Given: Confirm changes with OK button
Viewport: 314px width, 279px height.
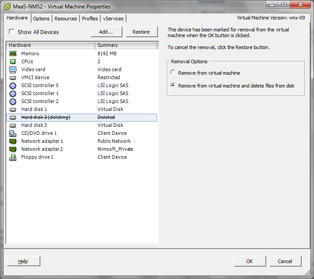Looking at the screenshot, I should pos(250,261).
